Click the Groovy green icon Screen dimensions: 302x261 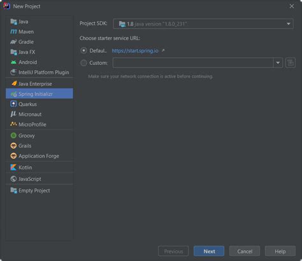13,136
